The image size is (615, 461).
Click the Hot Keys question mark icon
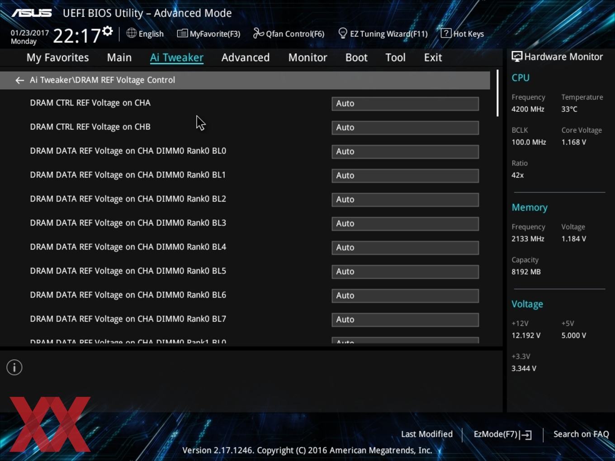tap(446, 33)
